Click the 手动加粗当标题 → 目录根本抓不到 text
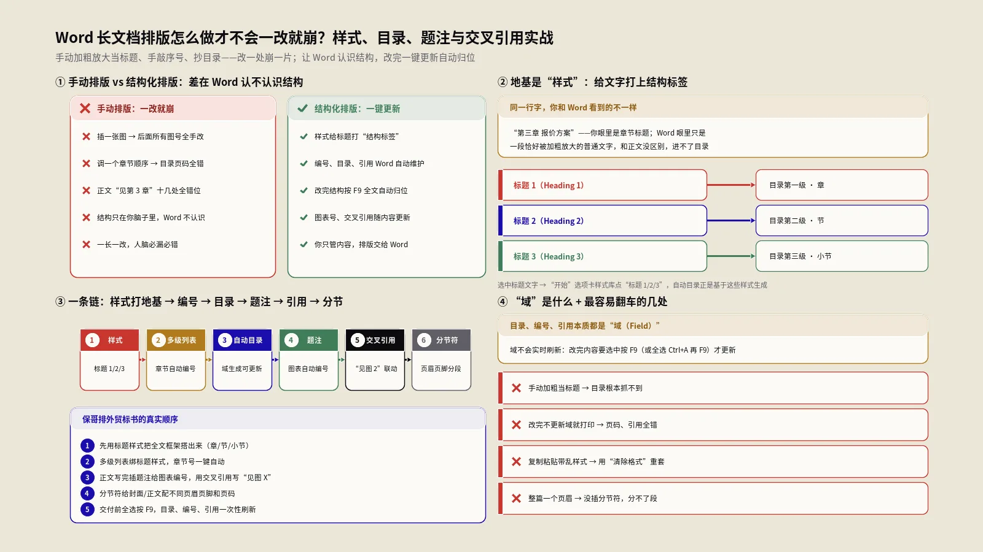Viewport: 983px width, 552px height. tap(585, 388)
